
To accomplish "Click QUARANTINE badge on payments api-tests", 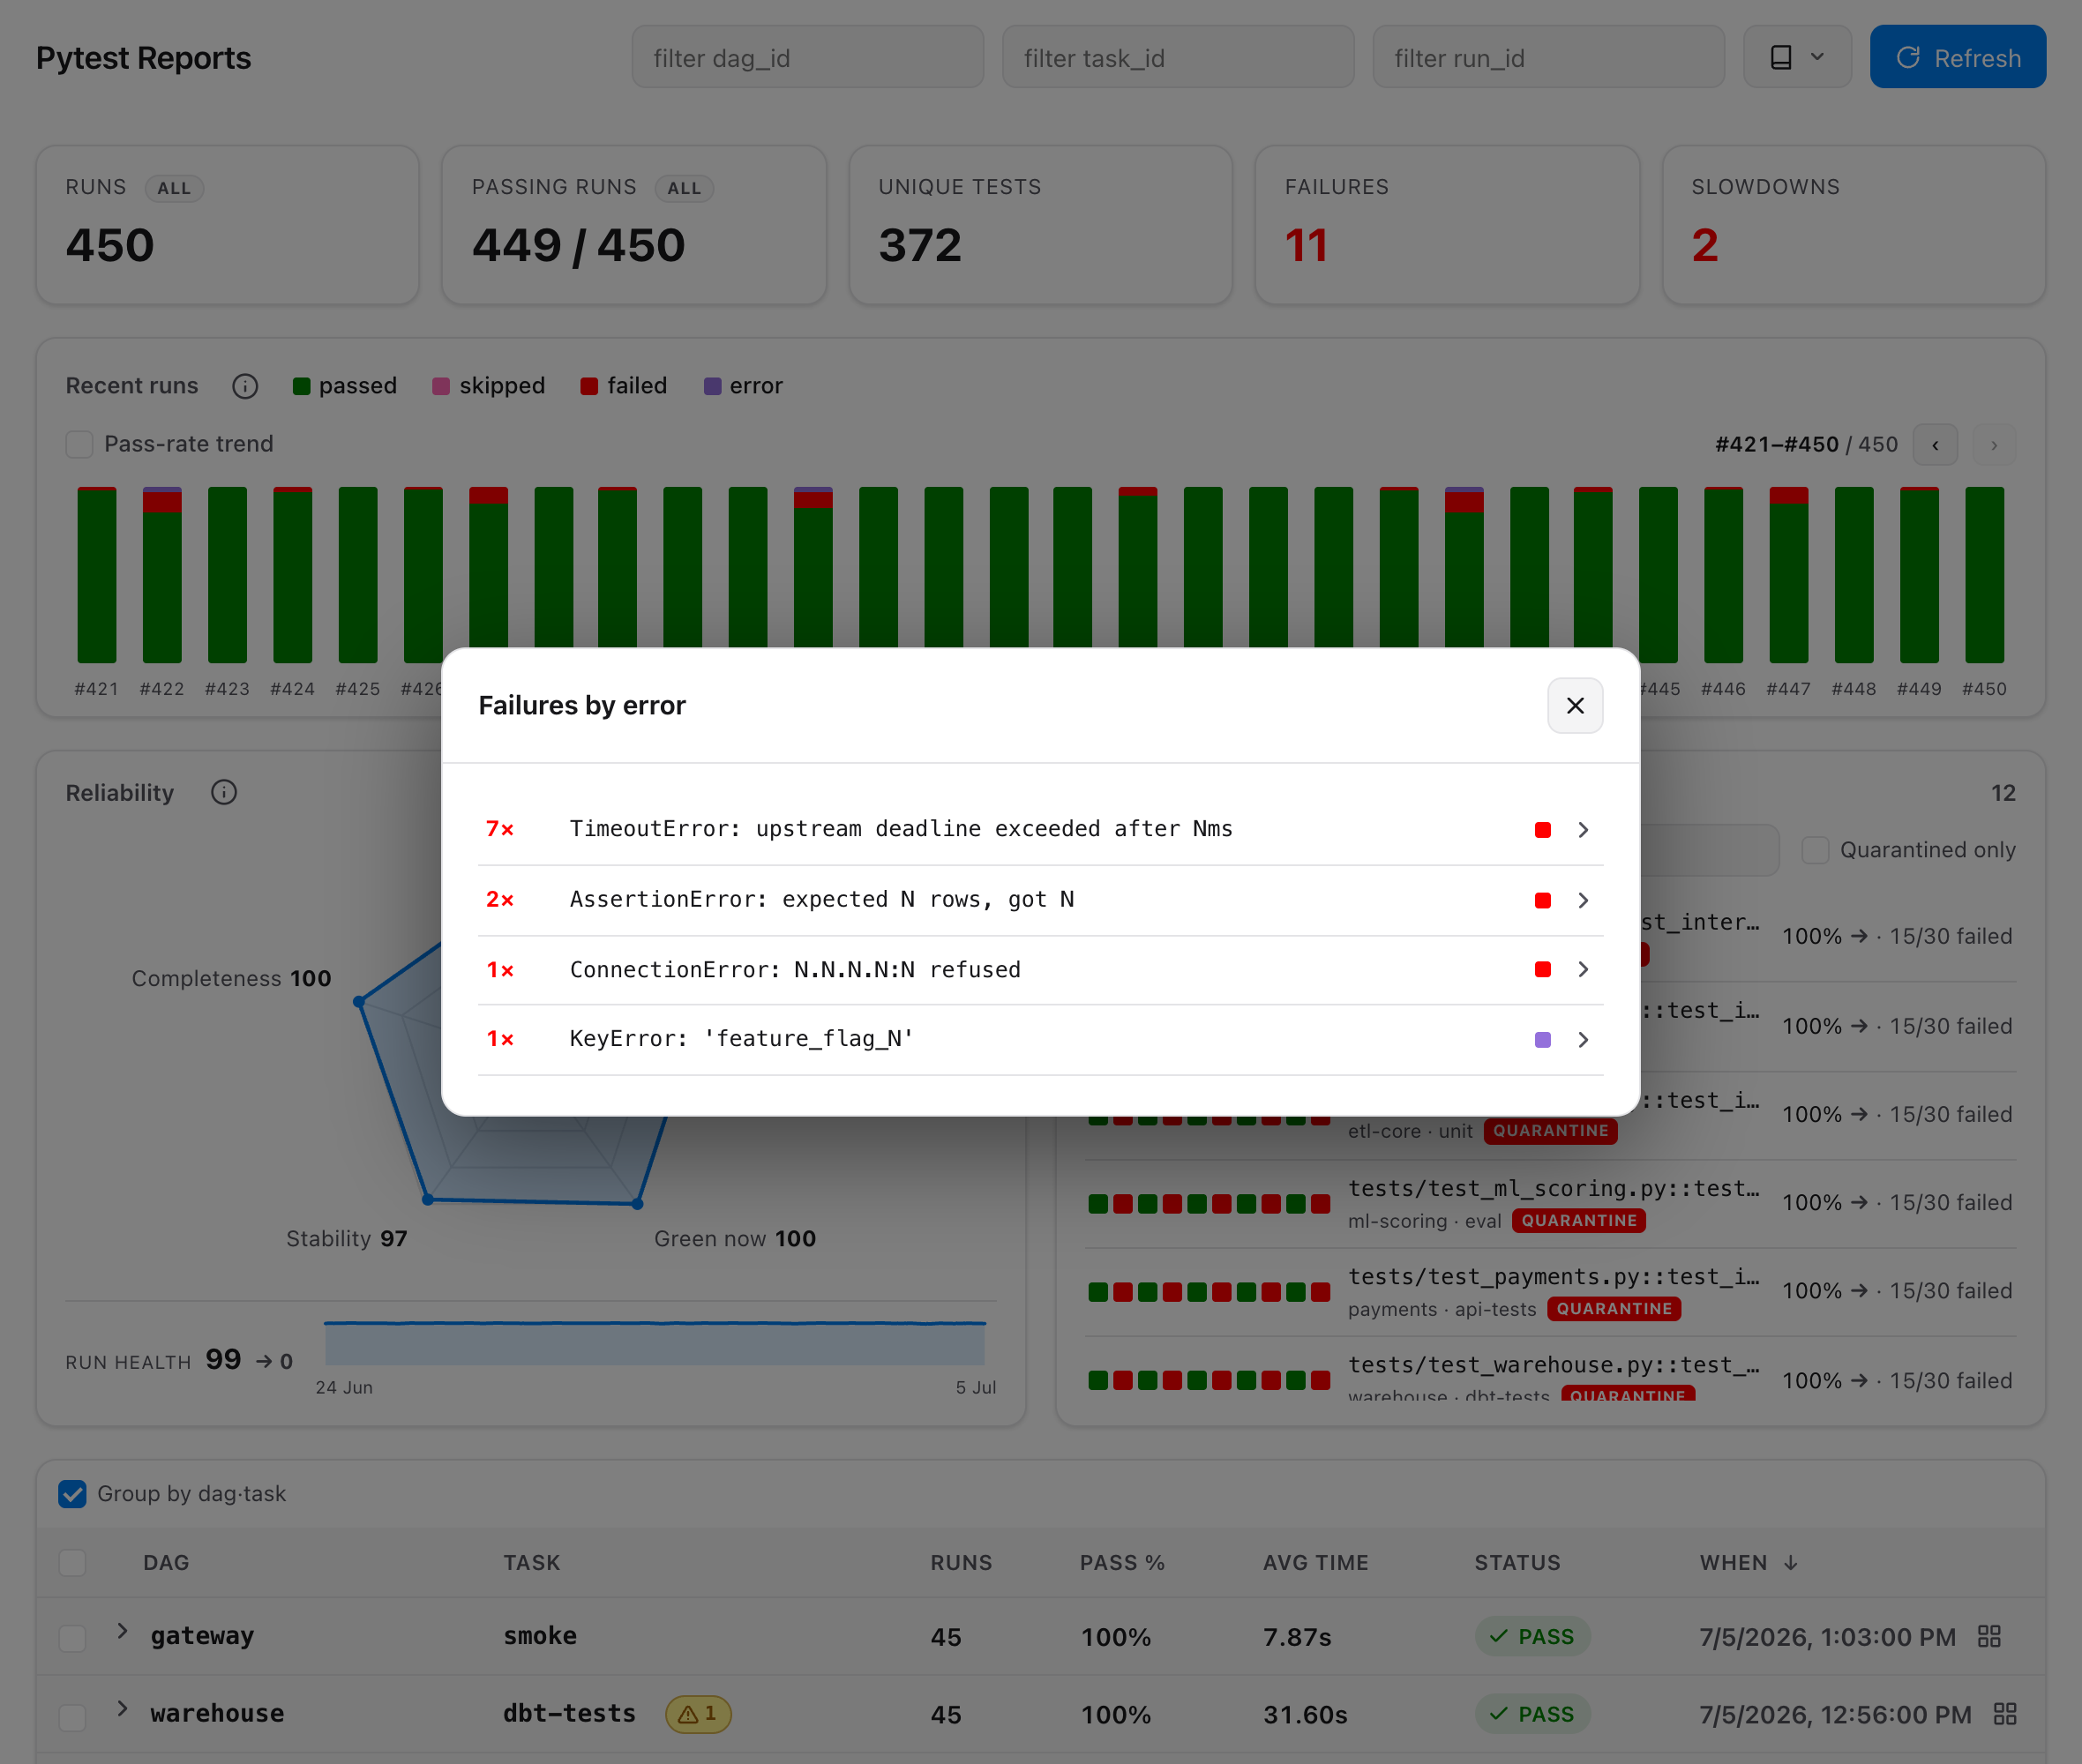I will [1614, 1309].
